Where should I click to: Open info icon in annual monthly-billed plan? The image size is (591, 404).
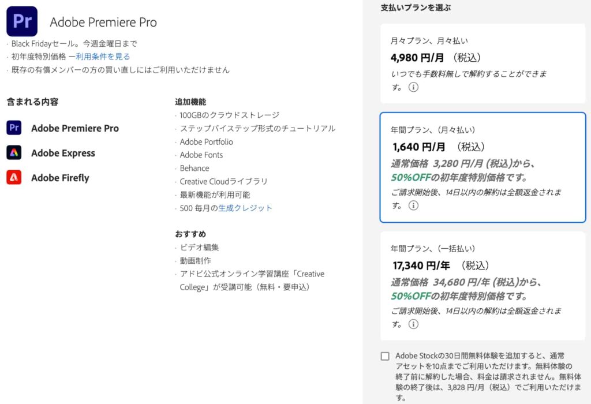(413, 205)
